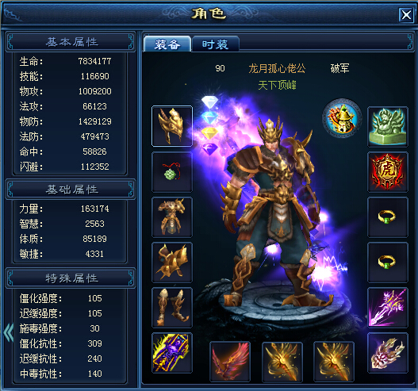Select the round golden bell icon
418x391 pixels.
pos(342,118)
